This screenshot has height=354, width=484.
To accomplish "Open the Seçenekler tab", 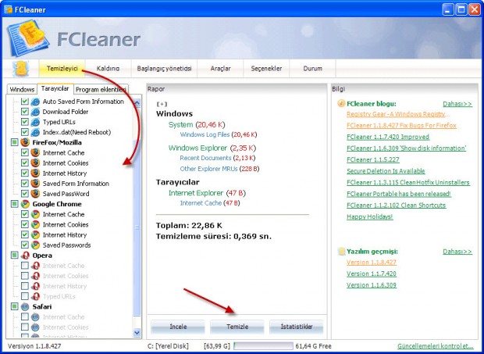I will click(x=266, y=69).
